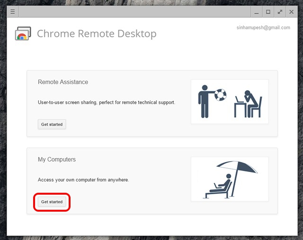Click Get started under Remote Assistance

pos(52,124)
